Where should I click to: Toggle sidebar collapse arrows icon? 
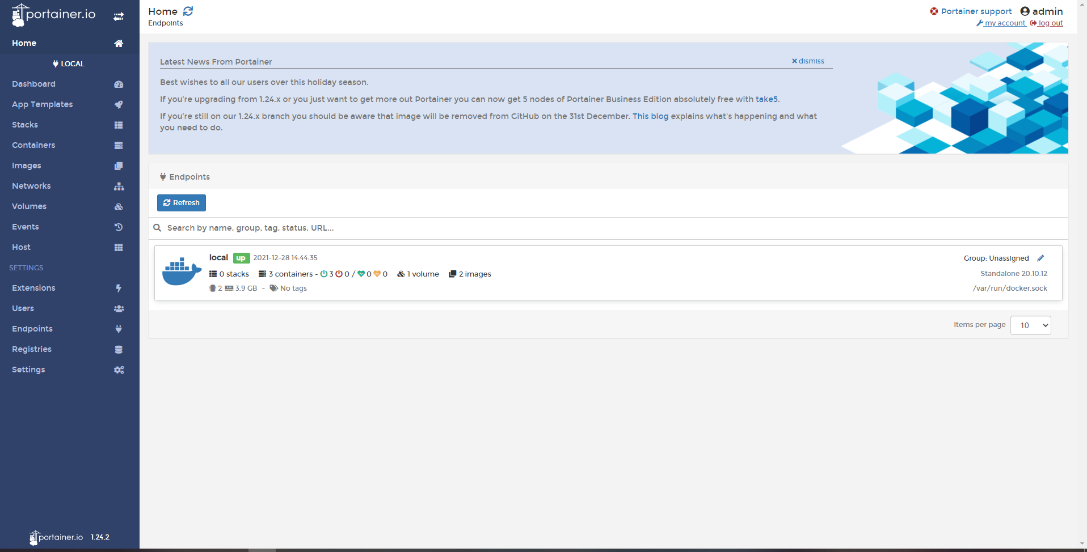coord(119,16)
